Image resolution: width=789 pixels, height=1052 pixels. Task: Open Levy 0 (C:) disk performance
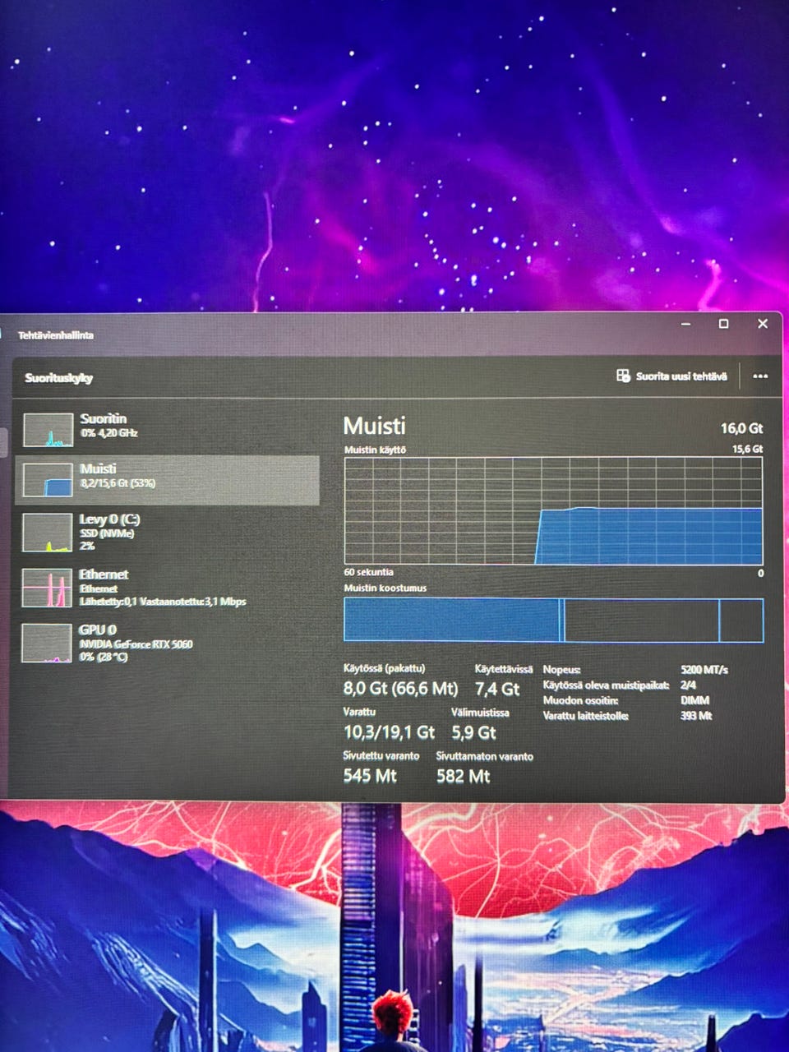167,532
